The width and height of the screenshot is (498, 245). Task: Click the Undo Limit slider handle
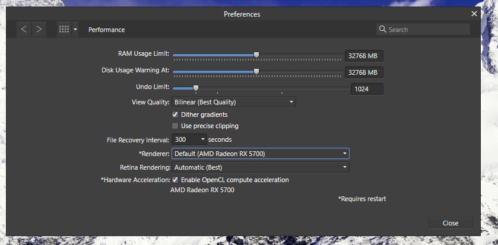pyautogui.click(x=196, y=88)
